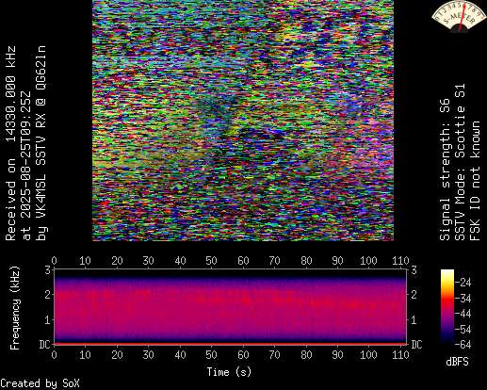The height and width of the screenshot is (390, 487).
Task: Click the spectrogram waterfall plot
Action: [231, 306]
